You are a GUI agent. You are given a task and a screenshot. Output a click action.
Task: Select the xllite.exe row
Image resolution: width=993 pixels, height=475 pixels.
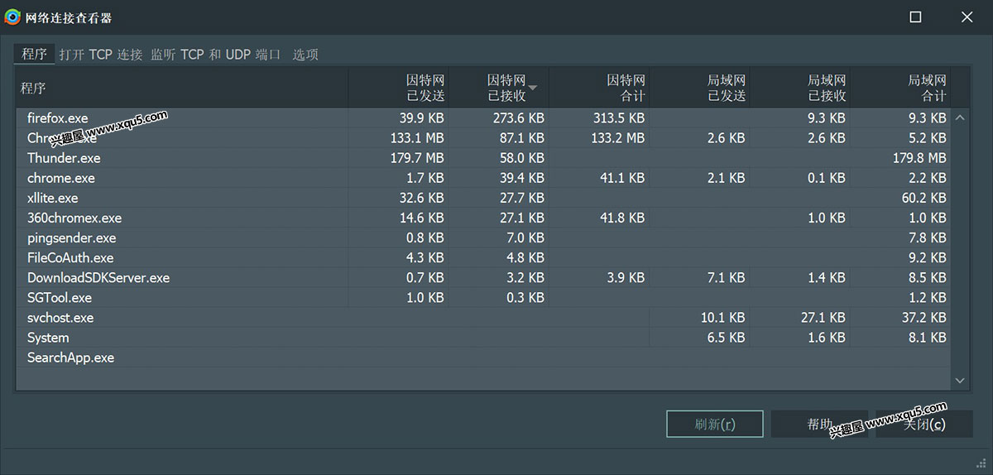pos(483,198)
